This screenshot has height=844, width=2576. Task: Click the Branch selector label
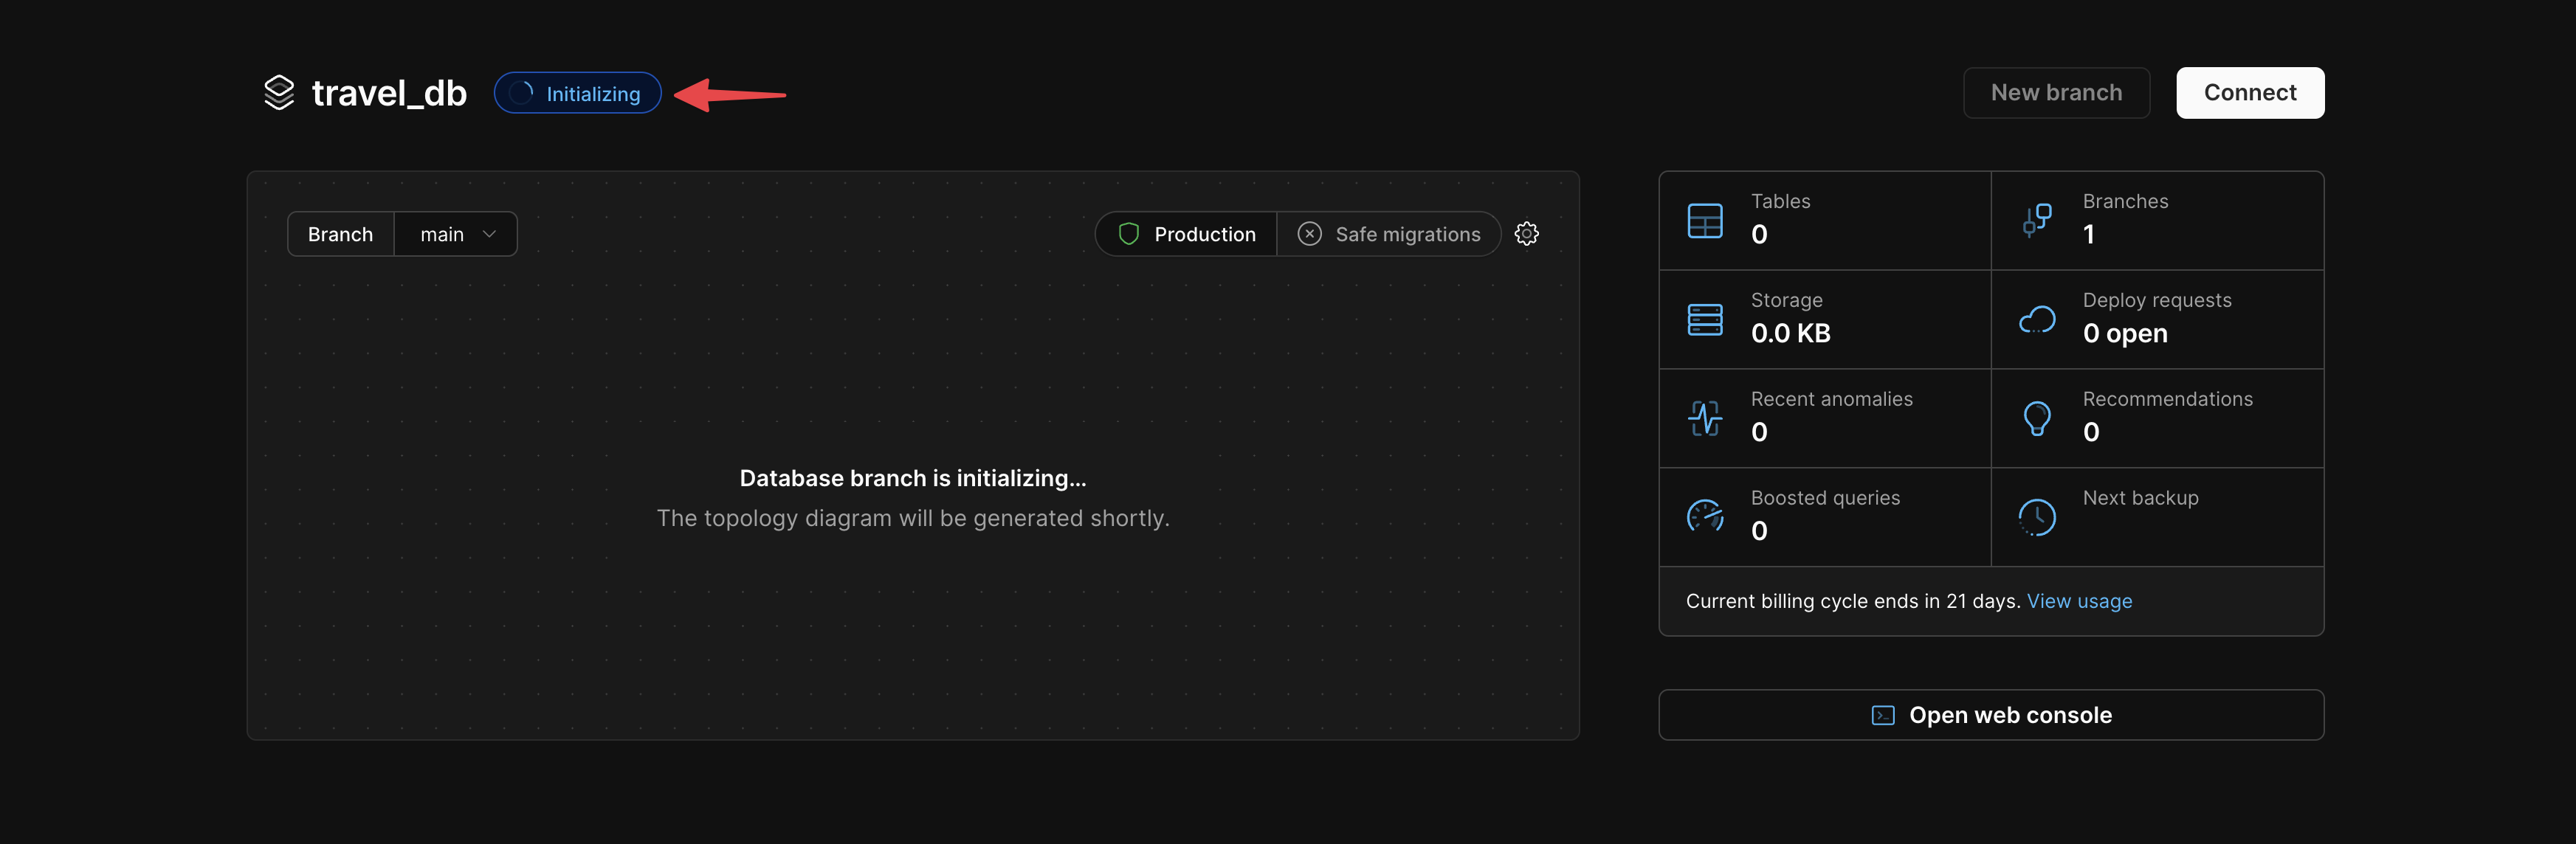pos(340,234)
